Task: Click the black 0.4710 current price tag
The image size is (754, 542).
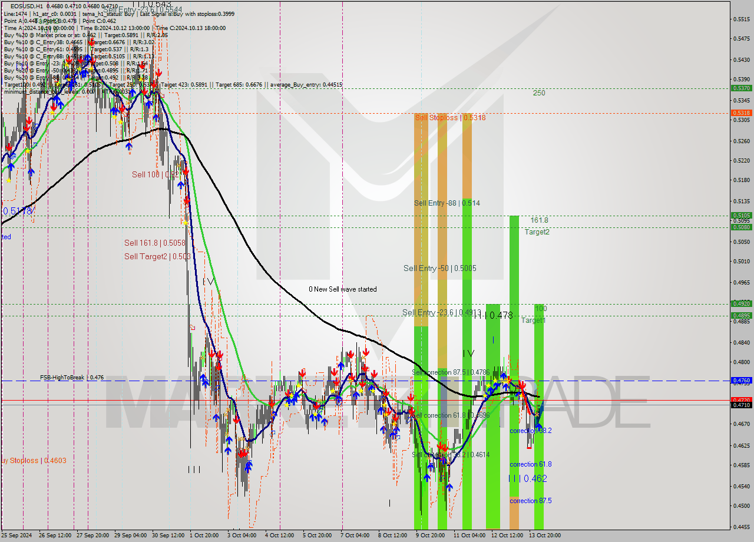Action: pyautogui.click(x=740, y=405)
